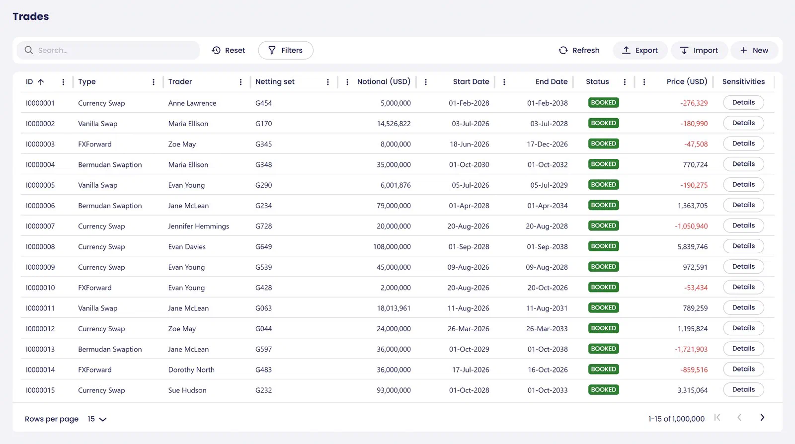
Task: View Details for trade I0000013
Action: [743, 349]
